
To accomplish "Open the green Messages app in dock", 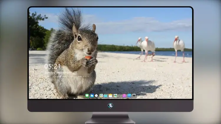I will [87, 96].
